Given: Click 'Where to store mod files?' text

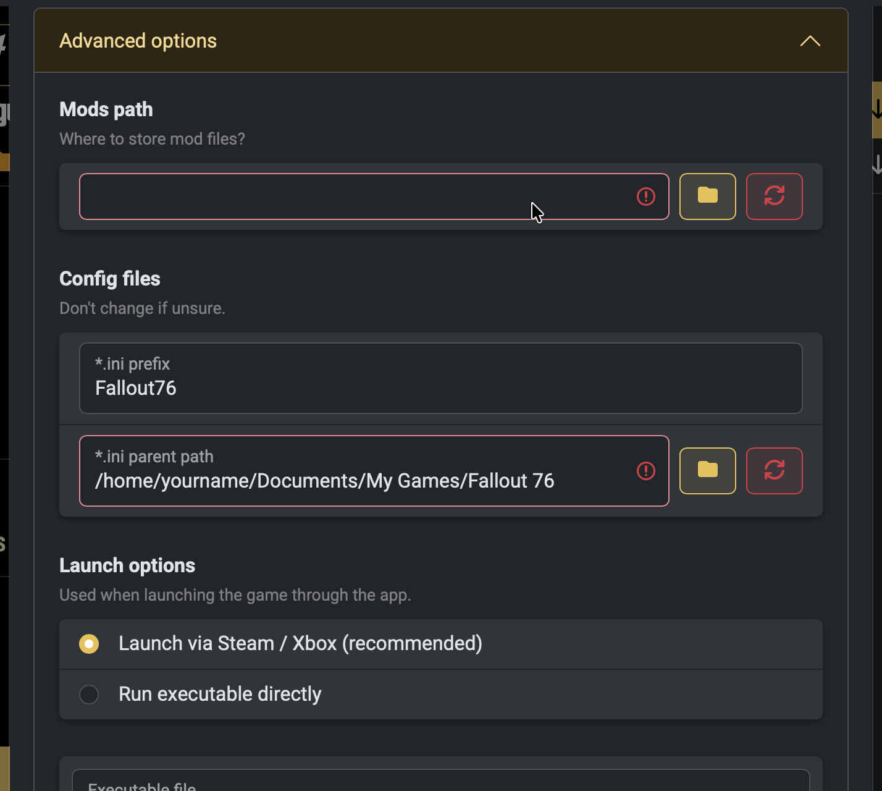Looking at the screenshot, I should [152, 139].
